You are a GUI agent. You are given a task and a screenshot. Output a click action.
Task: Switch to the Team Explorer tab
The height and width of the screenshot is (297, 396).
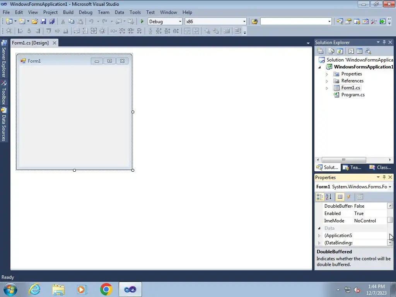click(x=352, y=167)
